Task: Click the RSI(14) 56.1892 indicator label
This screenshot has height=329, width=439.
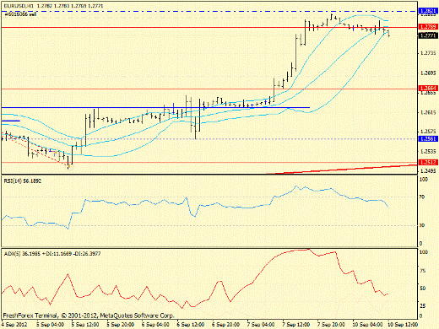Action: coord(23,181)
